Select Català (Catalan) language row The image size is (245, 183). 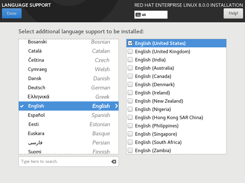click(69, 51)
